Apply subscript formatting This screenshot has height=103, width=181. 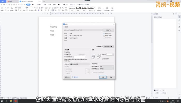29,10
